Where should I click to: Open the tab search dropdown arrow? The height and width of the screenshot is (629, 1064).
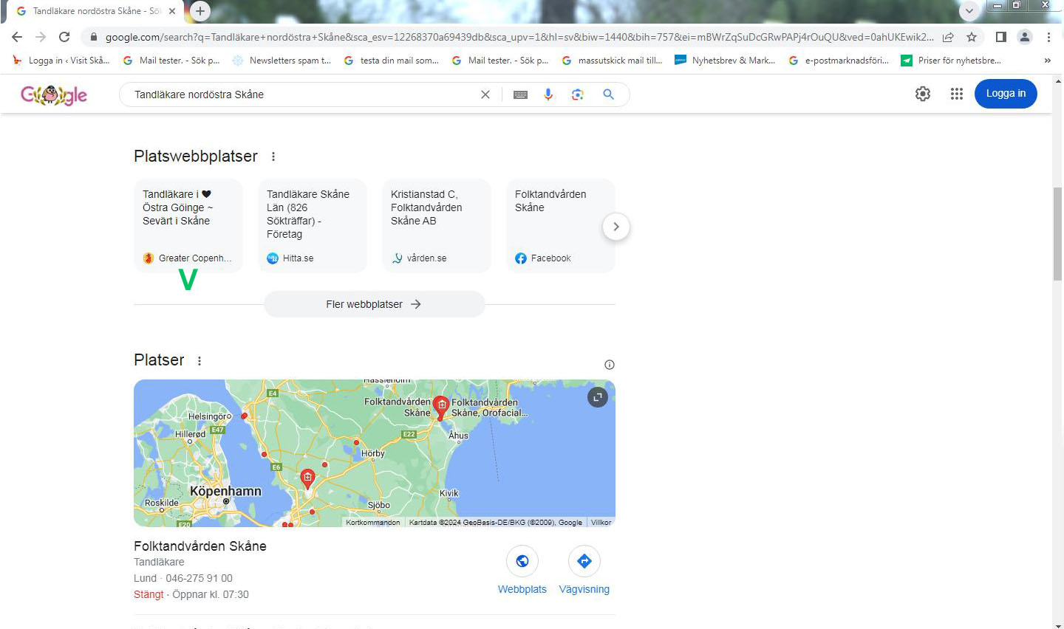969,11
